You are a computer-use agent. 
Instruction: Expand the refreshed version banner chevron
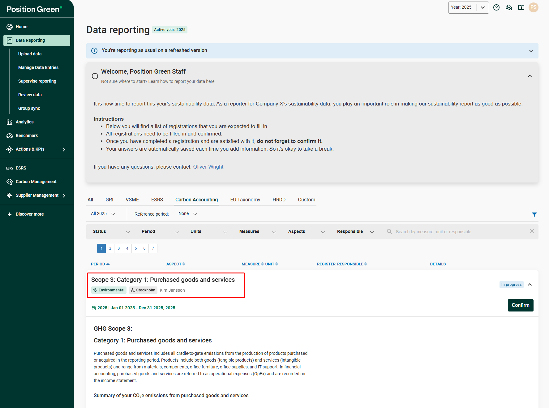(x=531, y=51)
